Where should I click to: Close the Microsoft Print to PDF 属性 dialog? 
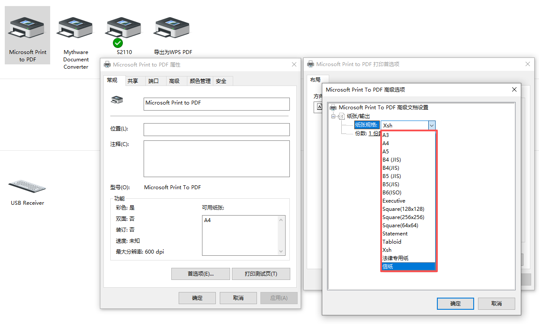coord(294,64)
